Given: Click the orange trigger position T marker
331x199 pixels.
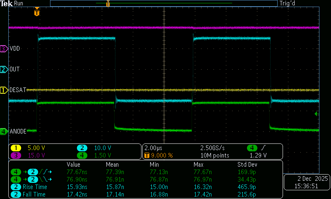Looking at the screenshot, I should [x=37, y=13].
